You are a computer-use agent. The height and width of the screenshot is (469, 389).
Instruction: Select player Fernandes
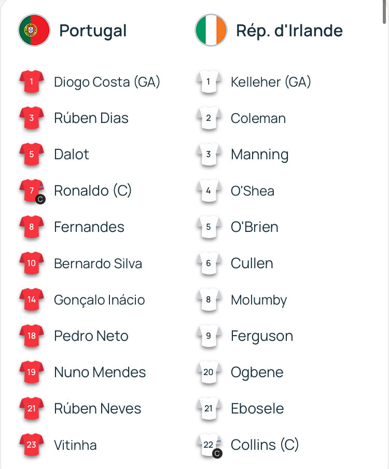click(x=89, y=227)
